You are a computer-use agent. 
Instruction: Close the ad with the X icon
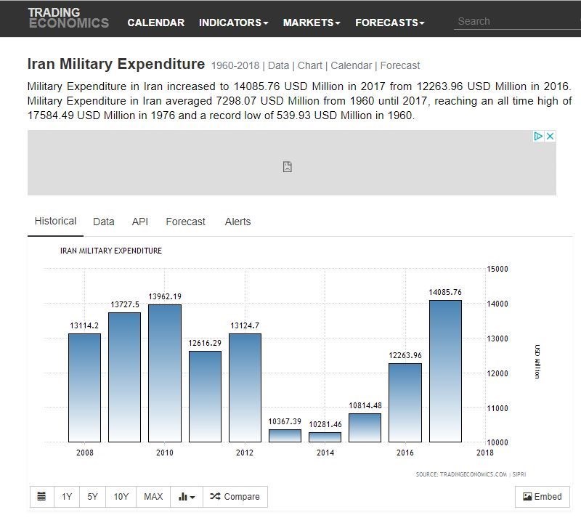coord(550,137)
